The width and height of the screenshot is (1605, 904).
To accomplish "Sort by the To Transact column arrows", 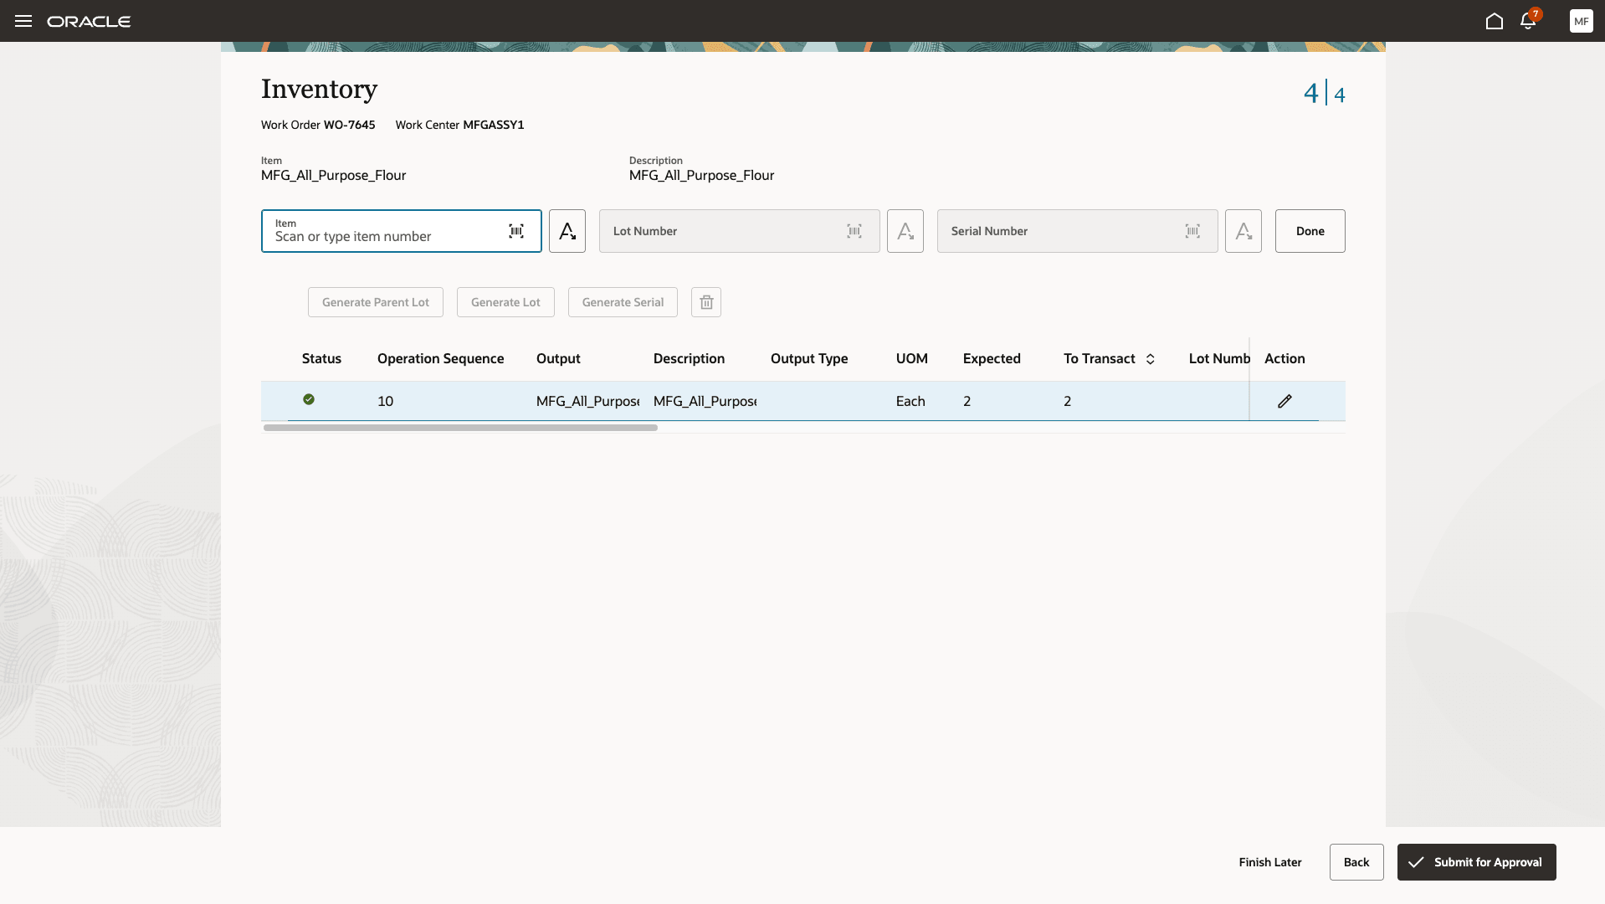I will (x=1151, y=359).
